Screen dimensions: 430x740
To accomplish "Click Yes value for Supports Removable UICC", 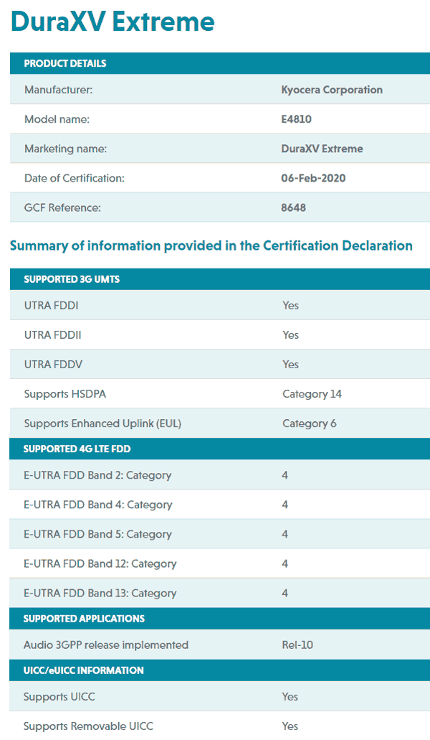I will tap(290, 726).
